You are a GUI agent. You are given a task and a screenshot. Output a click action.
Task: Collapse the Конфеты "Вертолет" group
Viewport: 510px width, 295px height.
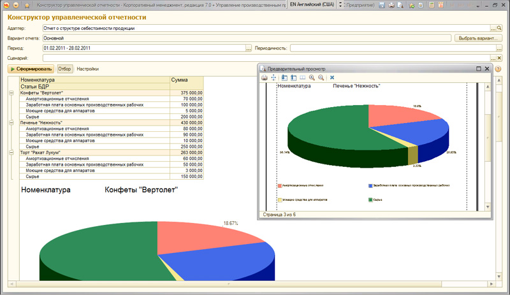11,92
